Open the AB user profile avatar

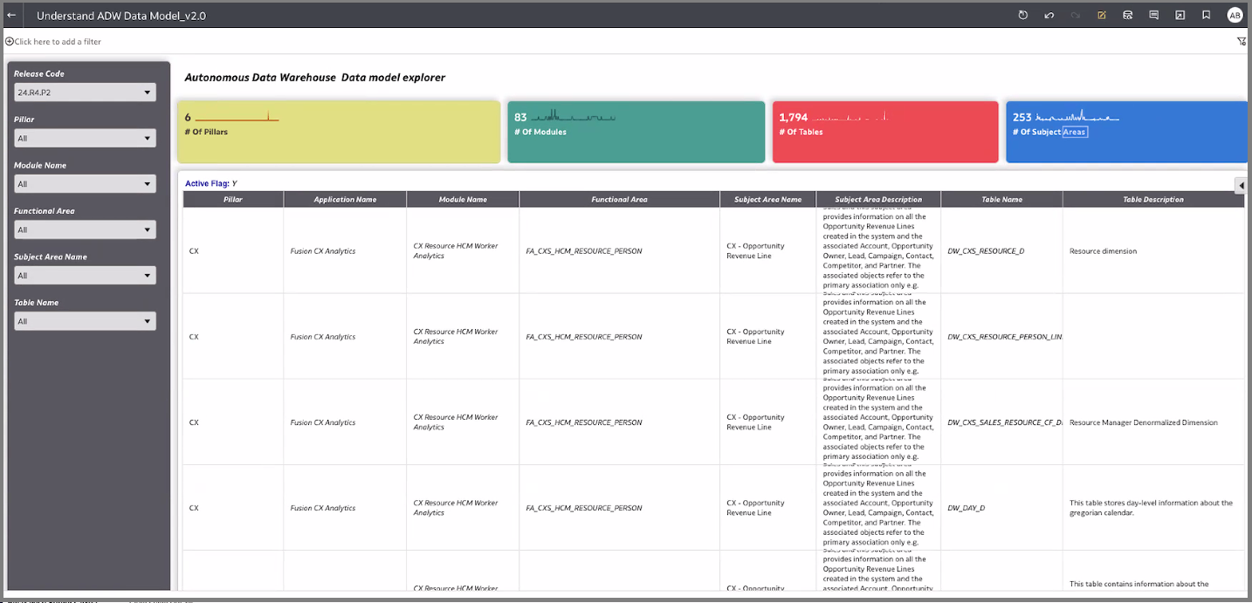(1235, 15)
